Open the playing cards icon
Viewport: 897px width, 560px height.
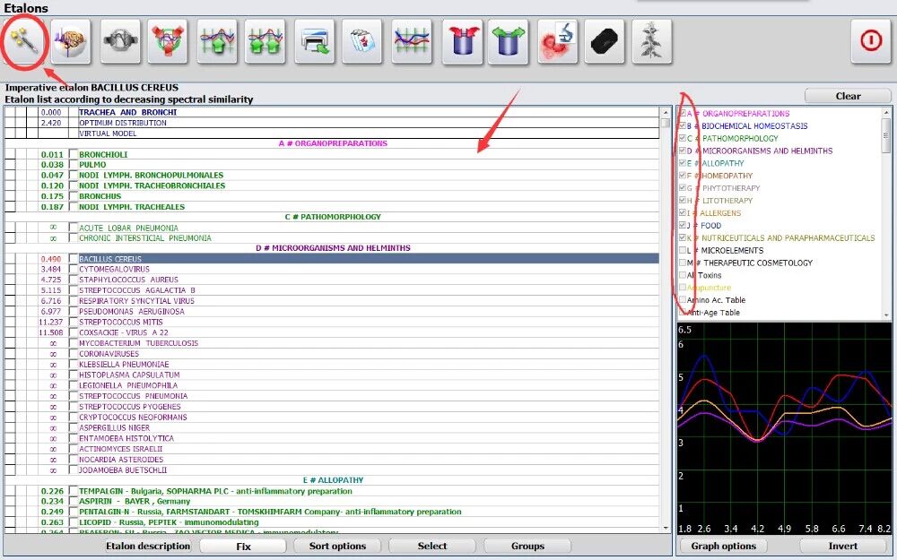pos(362,42)
